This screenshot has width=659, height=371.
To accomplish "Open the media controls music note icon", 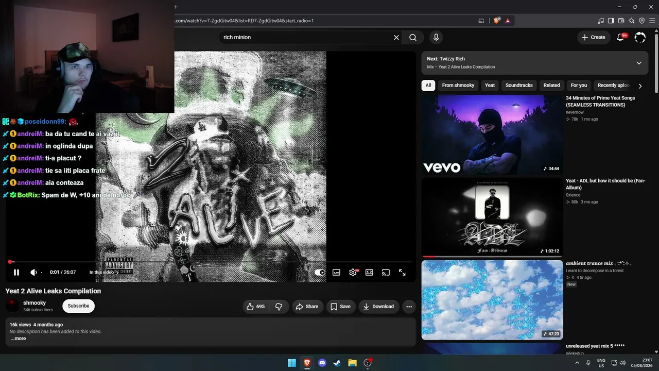I will [601, 21].
